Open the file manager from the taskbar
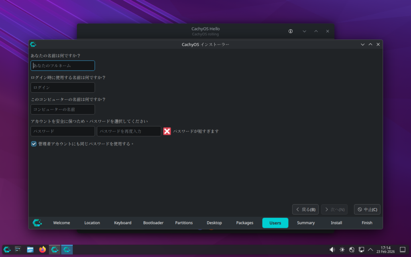Image resolution: width=411 pixels, height=257 pixels. coord(30,249)
